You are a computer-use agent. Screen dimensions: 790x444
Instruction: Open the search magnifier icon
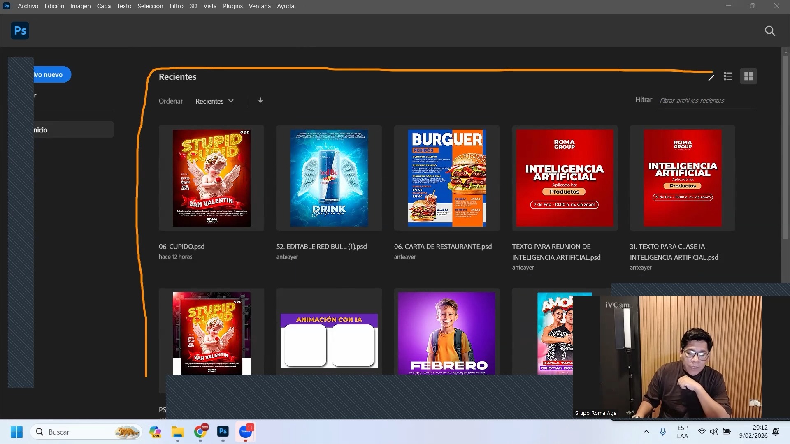pyautogui.click(x=770, y=31)
